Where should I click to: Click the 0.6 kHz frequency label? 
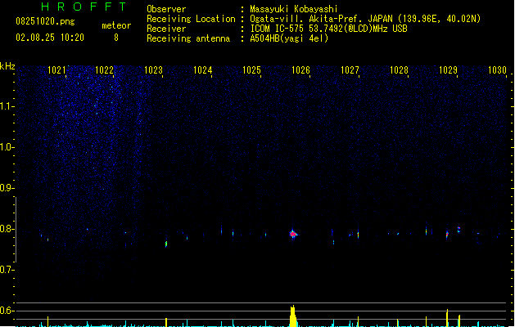[x=7, y=311]
